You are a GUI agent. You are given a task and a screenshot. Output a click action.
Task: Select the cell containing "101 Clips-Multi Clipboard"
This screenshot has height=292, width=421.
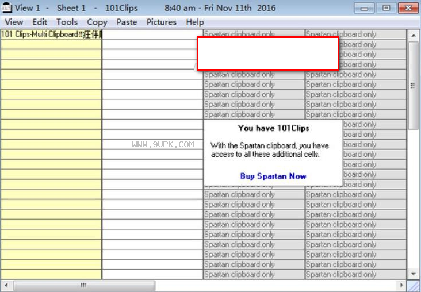pyautogui.click(x=51, y=34)
